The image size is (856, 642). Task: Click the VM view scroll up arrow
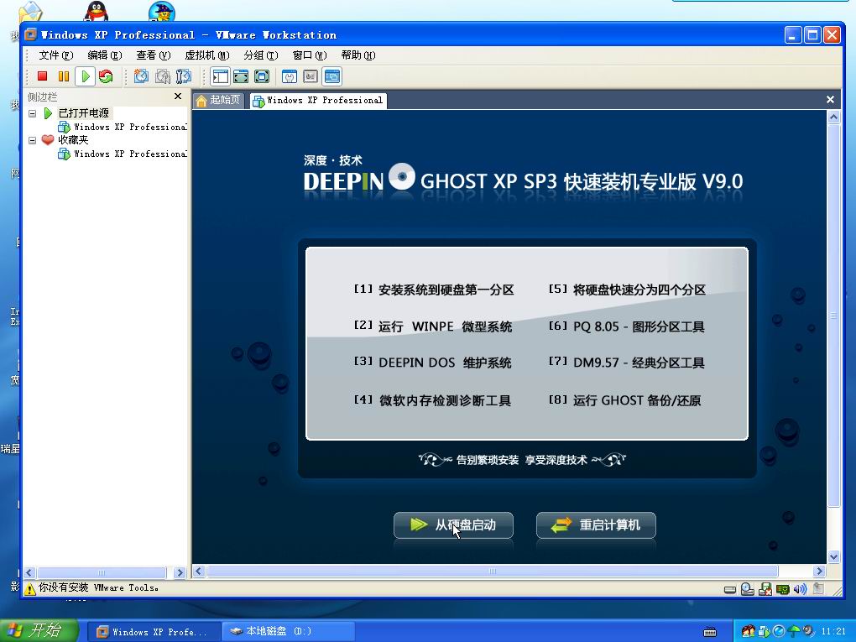(x=833, y=117)
